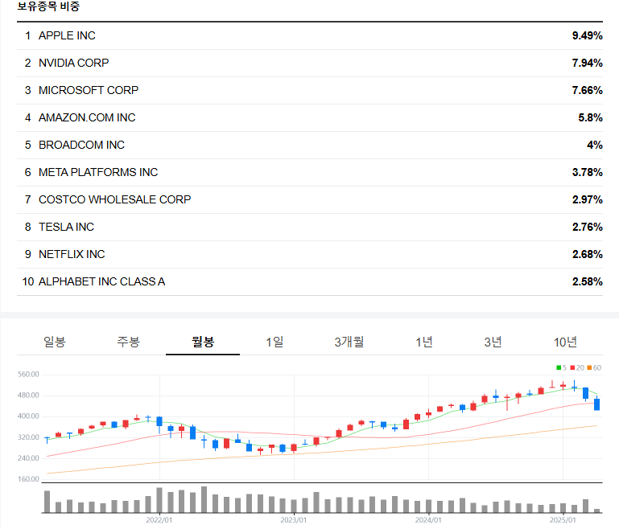Click the 480.00 price axis label
The width and height of the screenshot is (619, 529).
[x=28, y=395]
